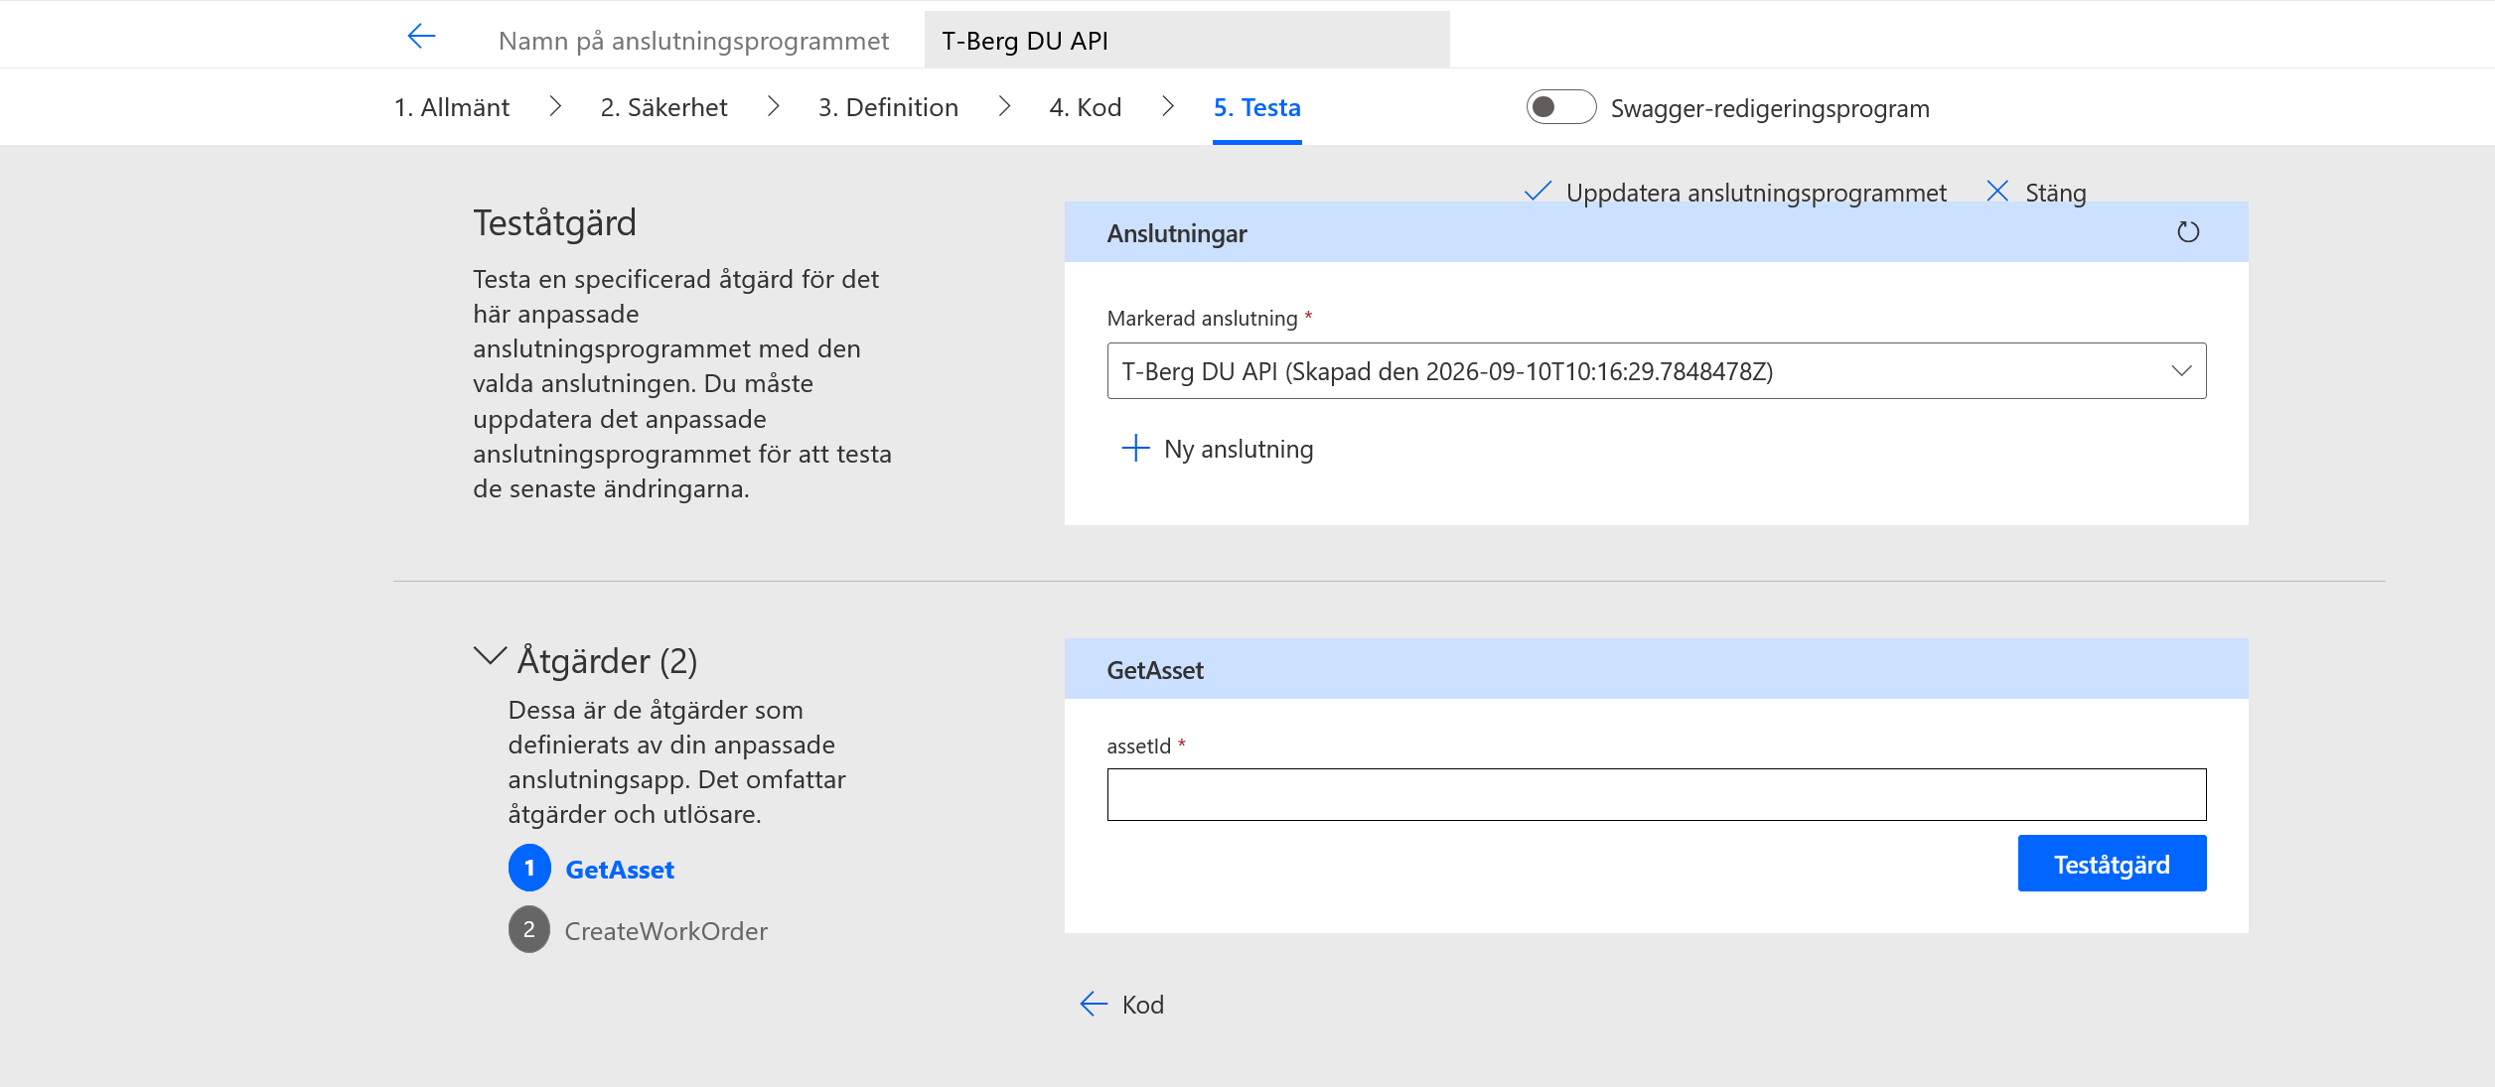2495x1087 pixels.
Task: Click the plus icon for Ny anslutning
Action: (1135, 448)
